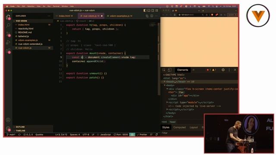The height and width of the screenshot is (155, 276).
Task: Expand the OUTLINE section
Action: (20, 127)
